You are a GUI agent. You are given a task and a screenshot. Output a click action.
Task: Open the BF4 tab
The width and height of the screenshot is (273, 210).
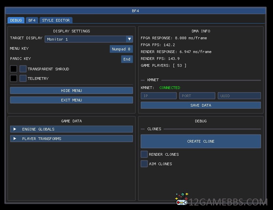pyautogui.click(x=32, y=20)
